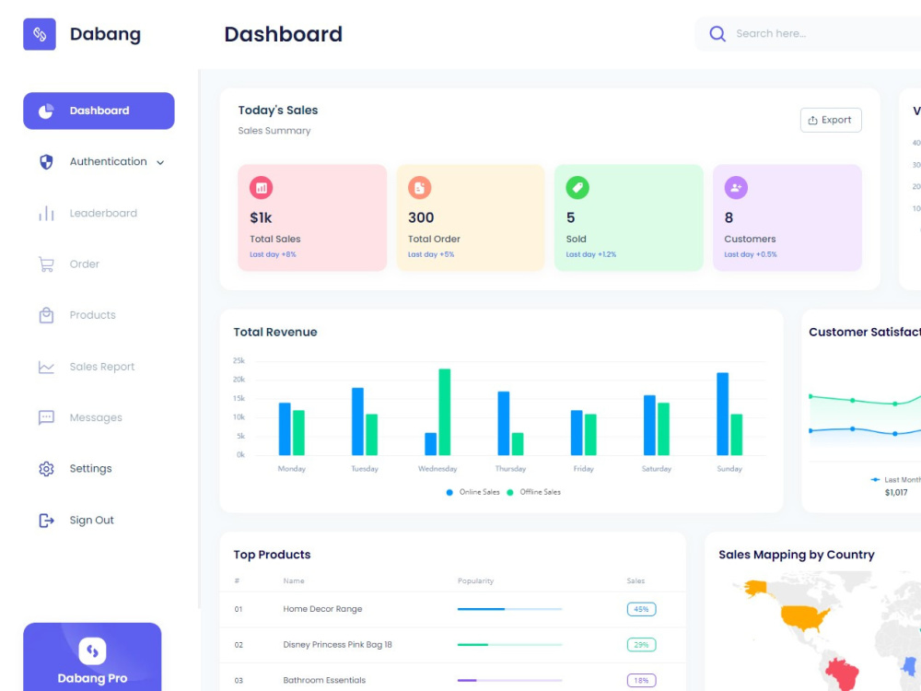Click the Search here input field
The width and height of the screenshot is (921, 691).
point(809,33)
